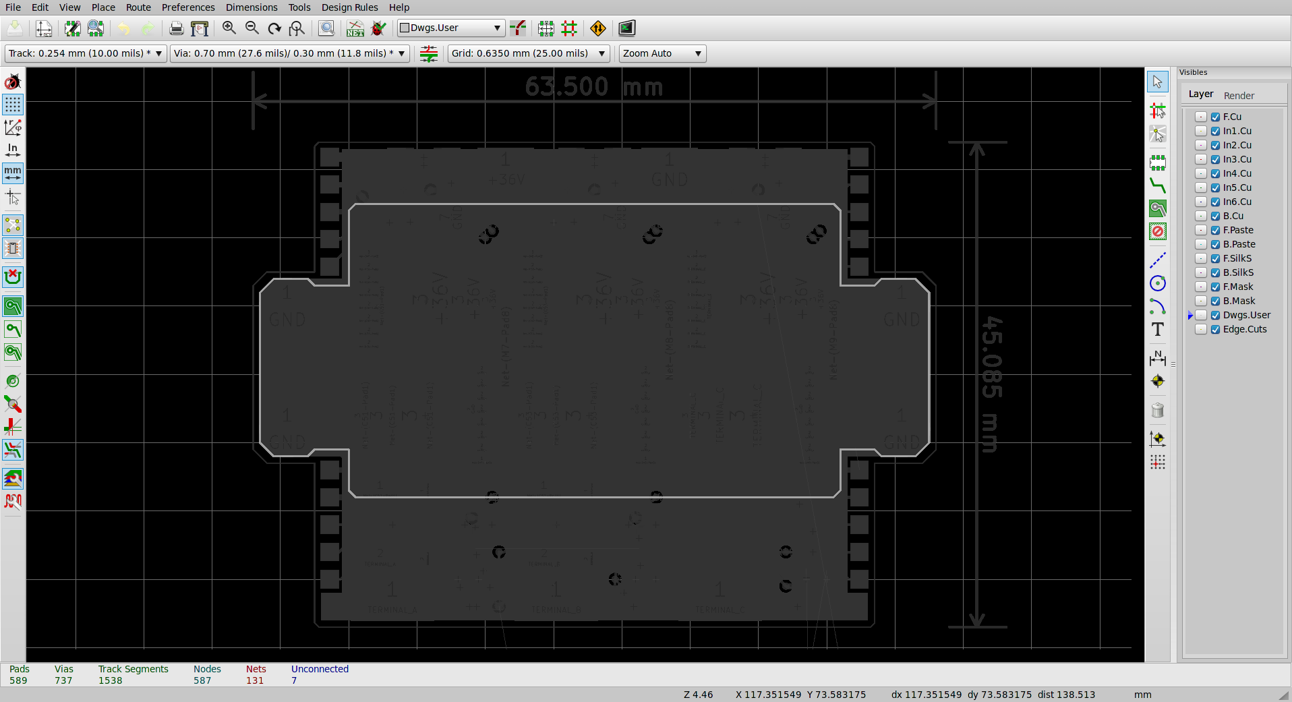This screenshot has width=1292, height=702.
Task: Open the Track width dropdown
Action: coord(86,53)
